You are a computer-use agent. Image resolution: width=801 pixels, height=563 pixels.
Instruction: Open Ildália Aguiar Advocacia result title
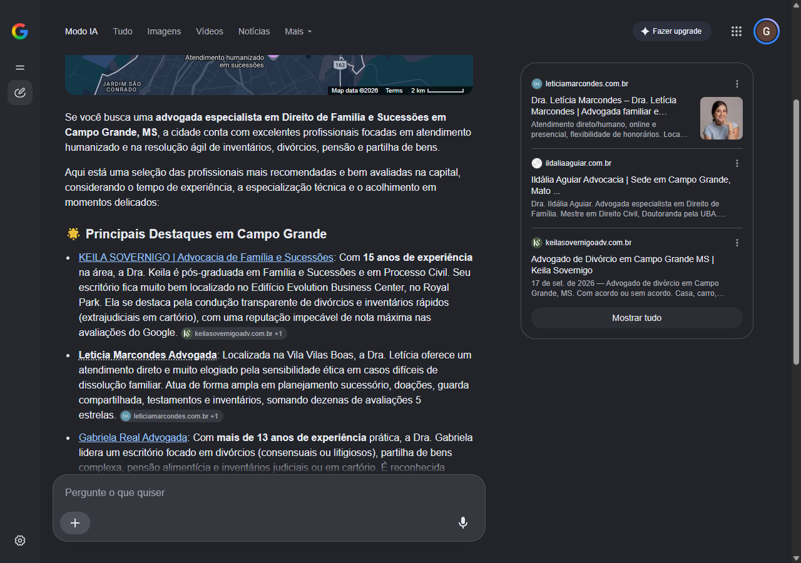pos(631,185)
